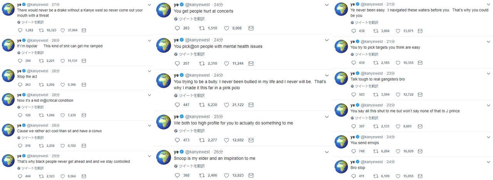The image size is (493, 180).
Task: Open the @kanyewest handle on "Bro stop" tweet
Action: 372,161
